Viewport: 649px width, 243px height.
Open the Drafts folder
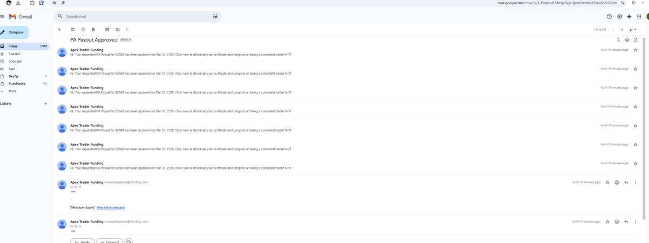(x=25, y=76)
